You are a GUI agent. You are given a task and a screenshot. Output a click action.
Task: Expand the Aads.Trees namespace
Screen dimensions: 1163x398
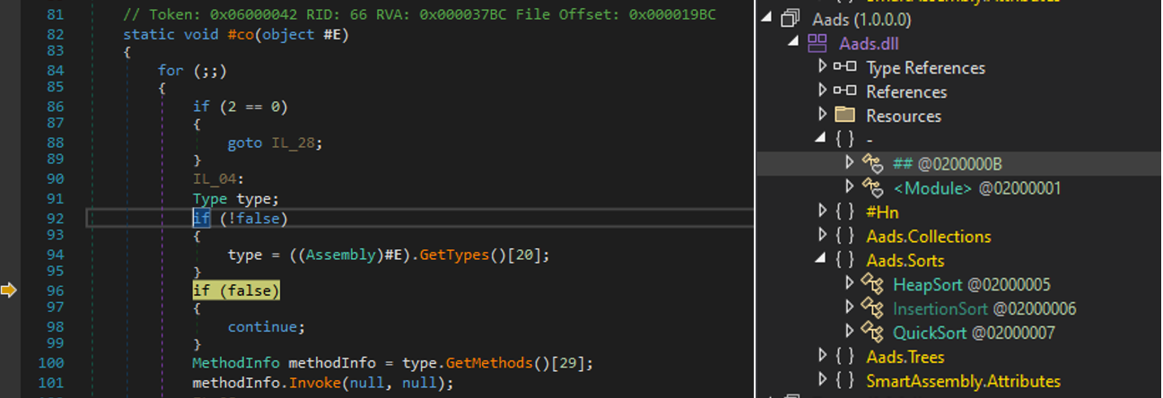point(822,357)
